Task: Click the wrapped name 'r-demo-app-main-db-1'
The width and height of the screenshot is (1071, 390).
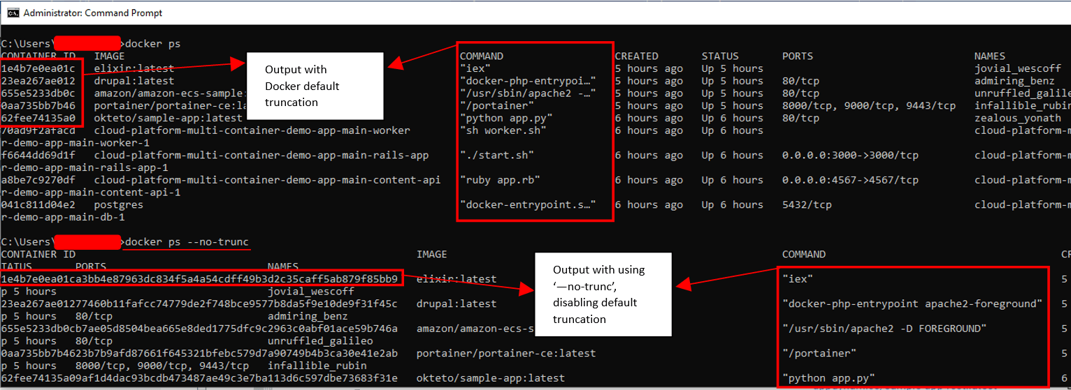Action: pyautogui.click(x=63, y=218)
